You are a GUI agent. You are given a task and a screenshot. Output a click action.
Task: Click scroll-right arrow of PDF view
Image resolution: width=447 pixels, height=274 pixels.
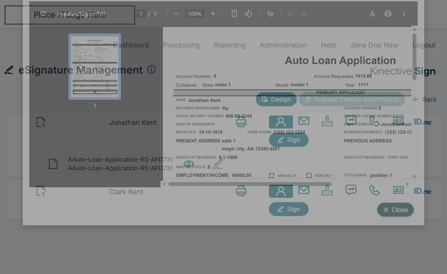pos(407,184)
